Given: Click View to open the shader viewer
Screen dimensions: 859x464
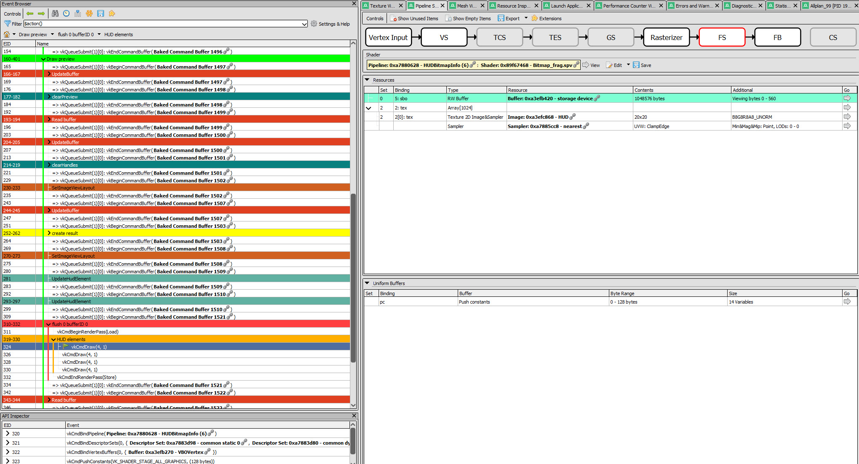Looking at the screenshot, I should pyautogui.click(x=592, y=65).
